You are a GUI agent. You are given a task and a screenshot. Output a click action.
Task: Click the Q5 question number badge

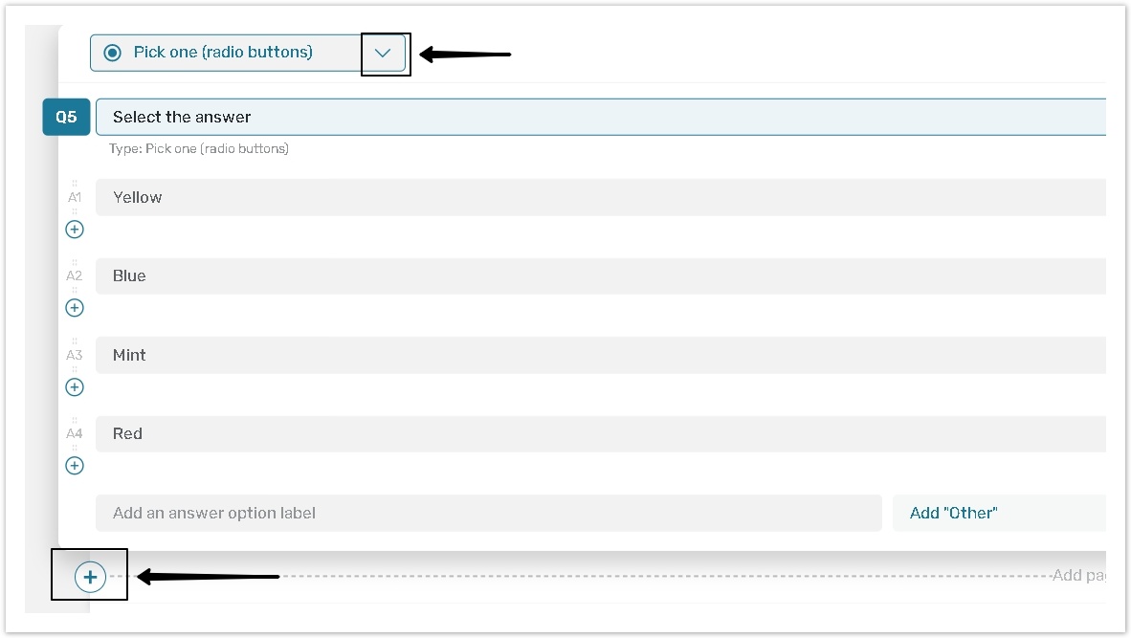point(66,117)
